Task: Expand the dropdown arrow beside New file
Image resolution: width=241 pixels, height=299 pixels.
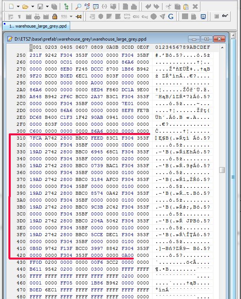Action: [x=17, y=7]
